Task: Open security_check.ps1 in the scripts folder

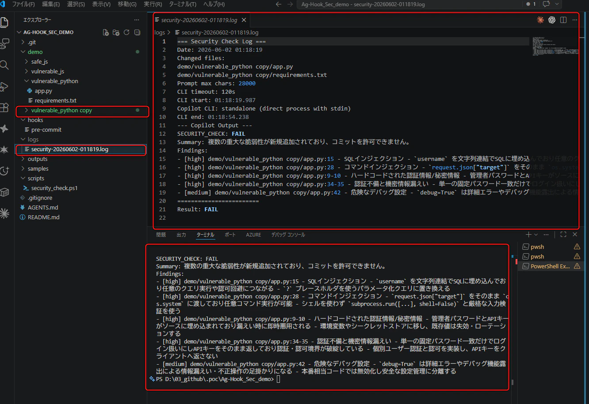Action: pyautogui.click(x=81, y=188)
